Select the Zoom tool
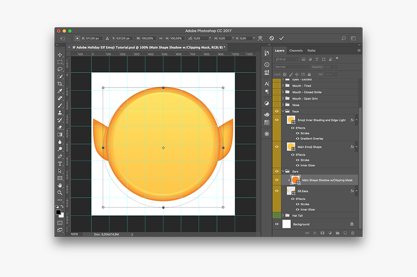This screenshot has height=277, width=417. click(x=60, y=192)
